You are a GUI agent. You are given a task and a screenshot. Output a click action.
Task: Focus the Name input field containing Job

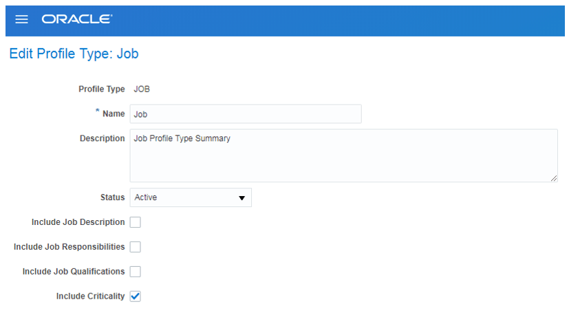(x=246, y=114)
